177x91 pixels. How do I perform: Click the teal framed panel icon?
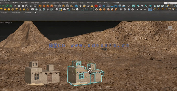pyautogui.click(x=133, y=6)
